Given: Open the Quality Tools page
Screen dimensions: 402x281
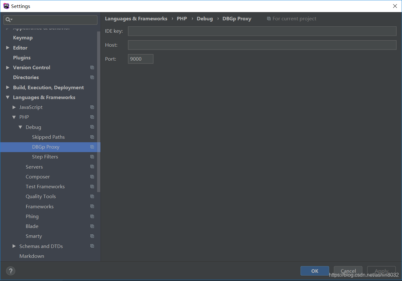Looking at the screenshot, I should [x=41, y=197].
